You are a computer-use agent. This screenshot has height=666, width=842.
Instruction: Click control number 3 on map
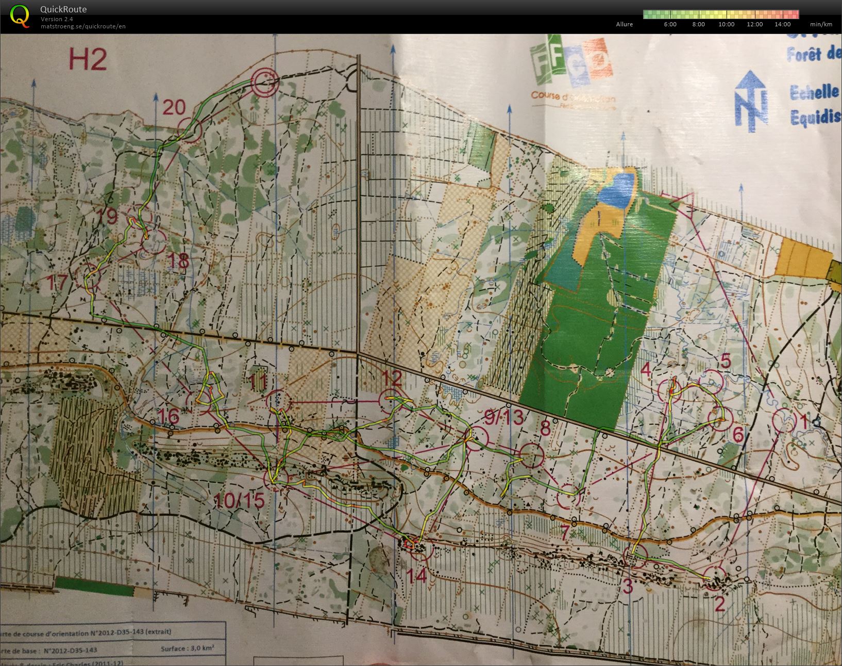pyautogui.click(x=628, y=586)
